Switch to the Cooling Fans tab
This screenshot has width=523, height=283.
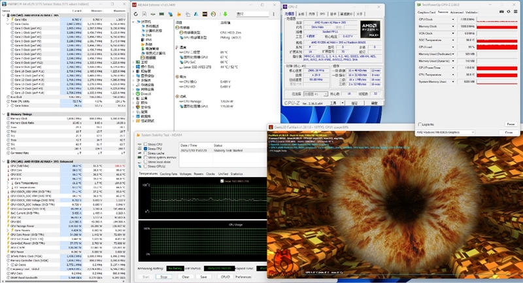(168, 174)
